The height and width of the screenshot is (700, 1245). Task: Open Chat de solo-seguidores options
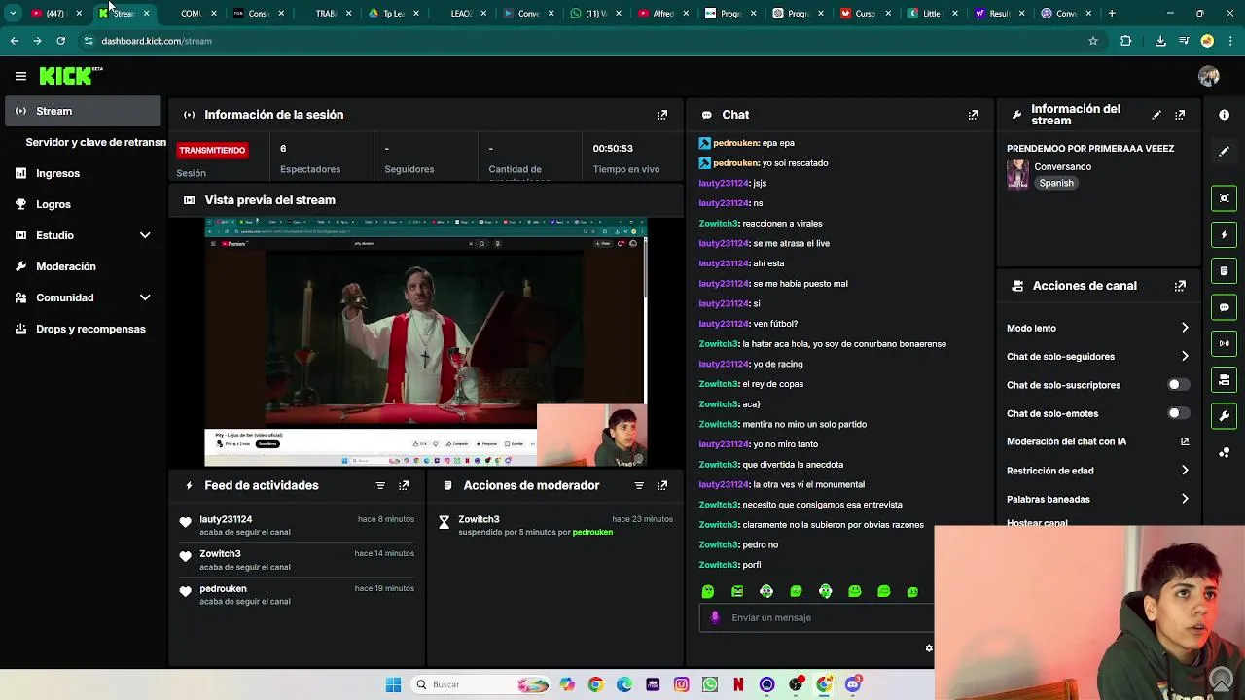[x=1097, y=356]
